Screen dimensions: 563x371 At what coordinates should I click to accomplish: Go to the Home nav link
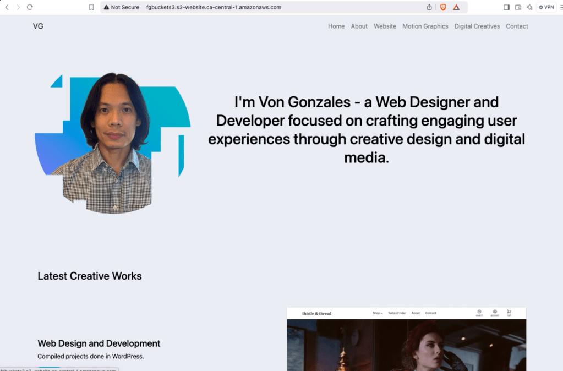pos(336,26)
